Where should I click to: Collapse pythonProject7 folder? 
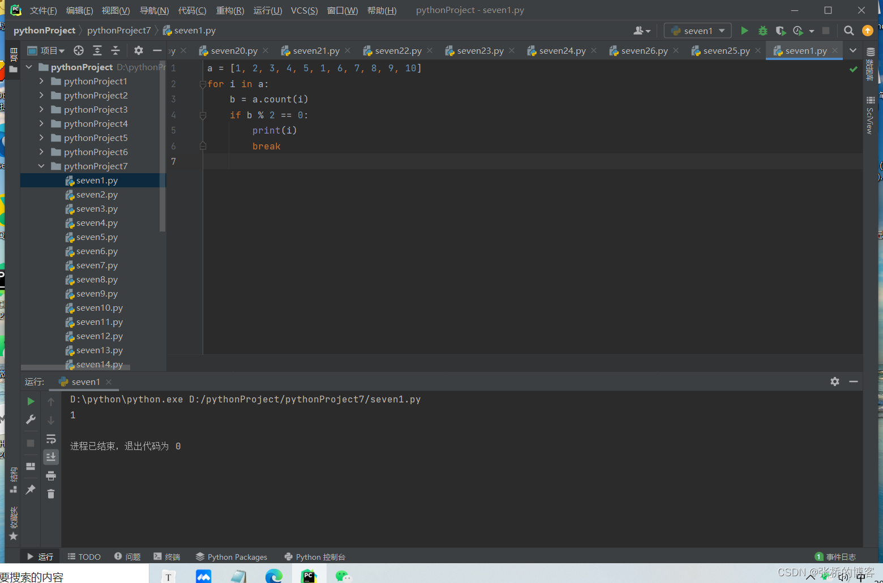(x=41, y=166)
